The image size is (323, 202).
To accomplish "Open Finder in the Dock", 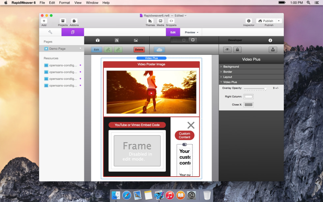I will [116, 195].
